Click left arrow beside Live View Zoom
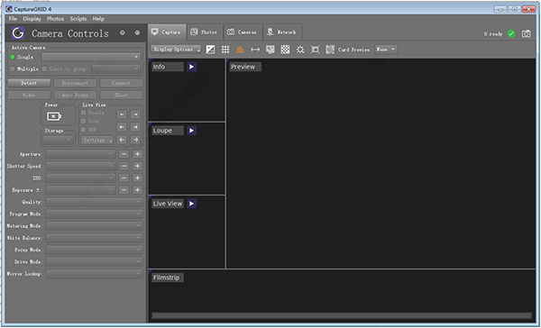The width and height of the screenshot is (541, 328). tap(122, 127)
